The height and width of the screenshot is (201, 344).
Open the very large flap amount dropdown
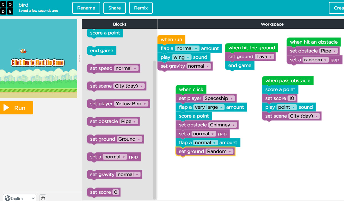tap(209, 107)
